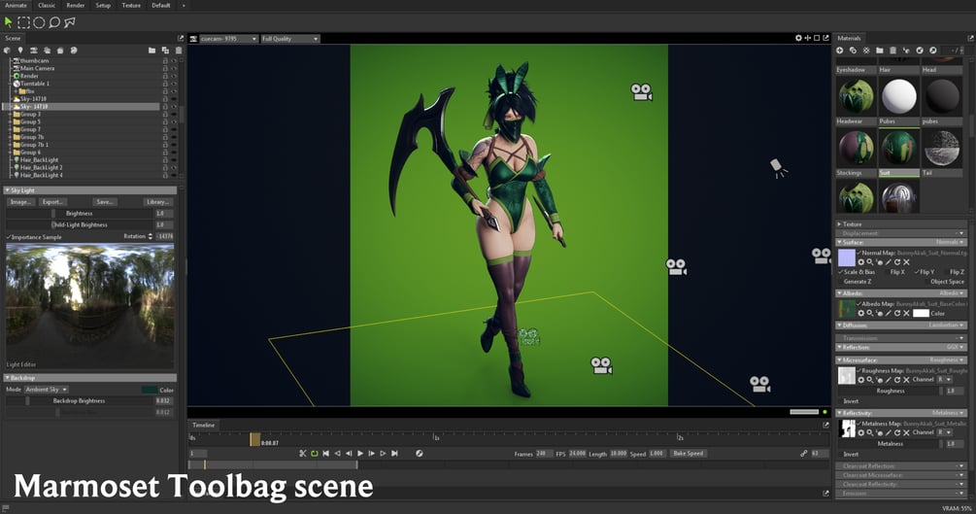
Task: Toggle loop playback green icon
Action: 315,454
